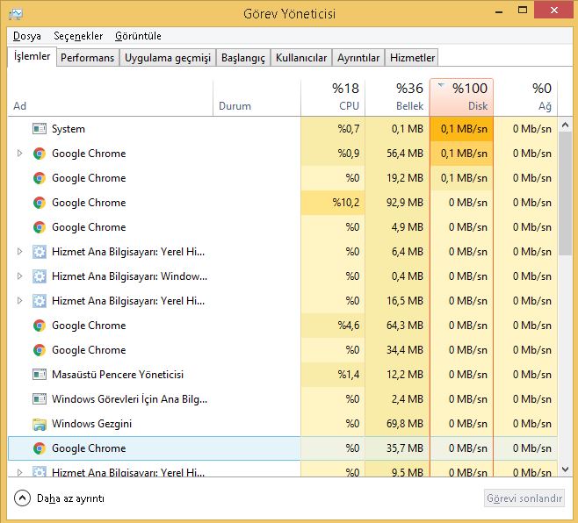Switch to the Ayrıntılar tab
This screenshot has width=578, height=523.
pos(358,58)
